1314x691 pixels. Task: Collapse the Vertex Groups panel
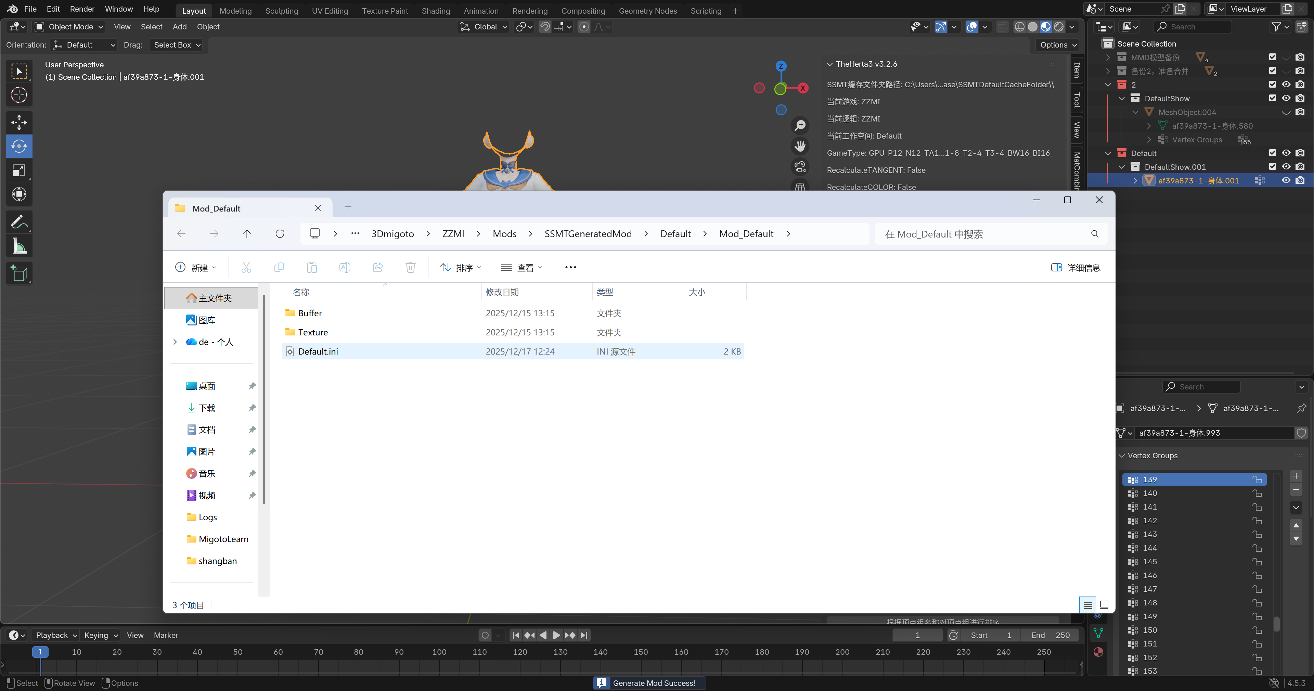(1122, 456)
